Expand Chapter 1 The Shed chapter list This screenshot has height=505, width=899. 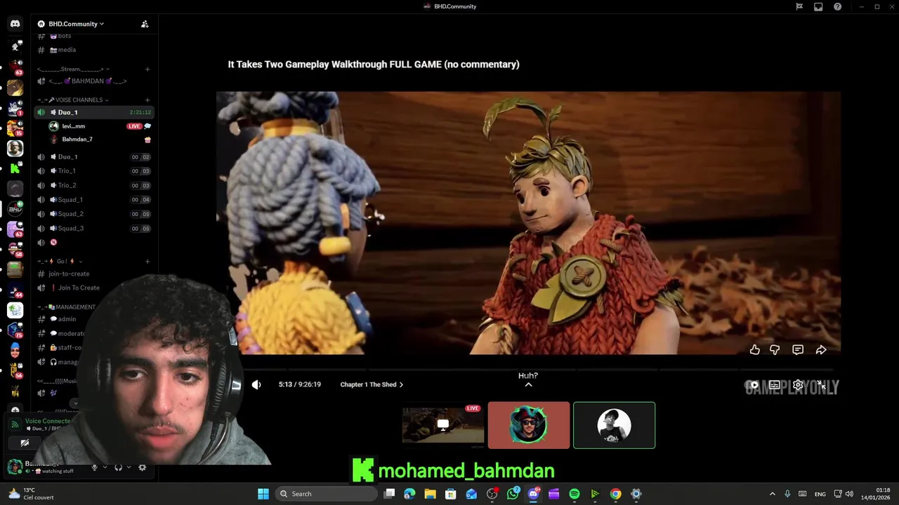pyautogui.click(x=372, y=384)
